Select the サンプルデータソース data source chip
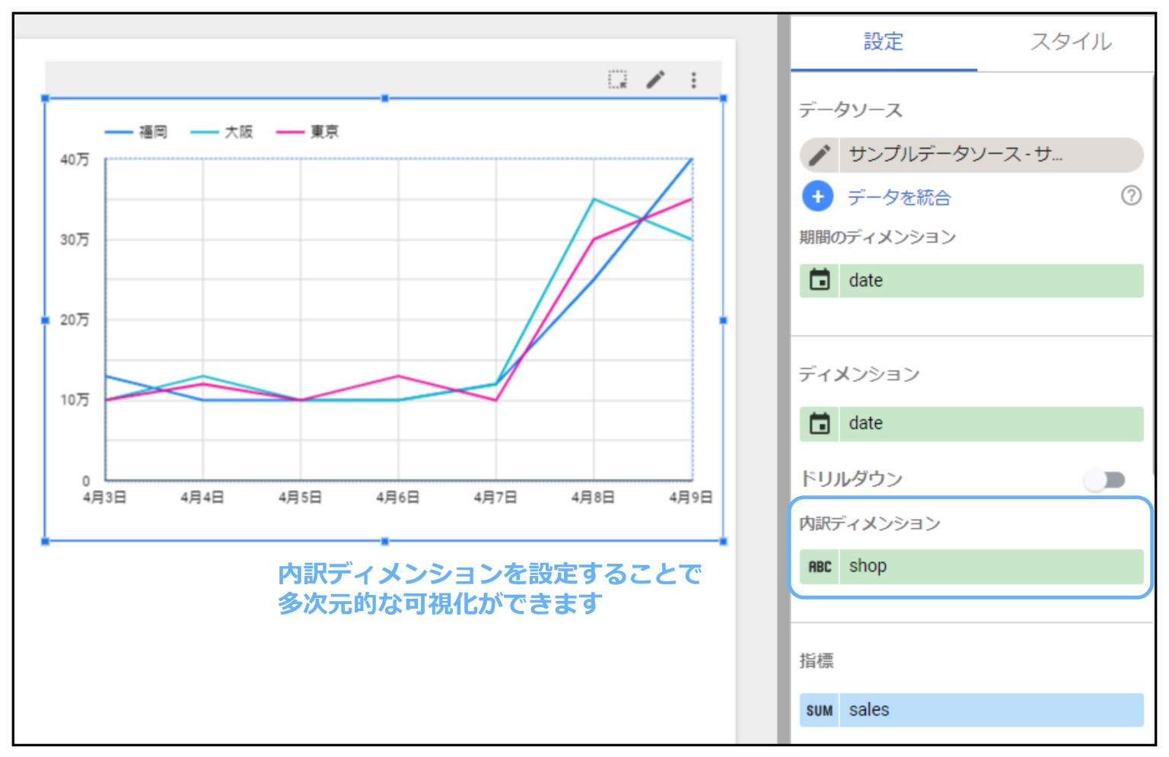 (x=989, y=155)
